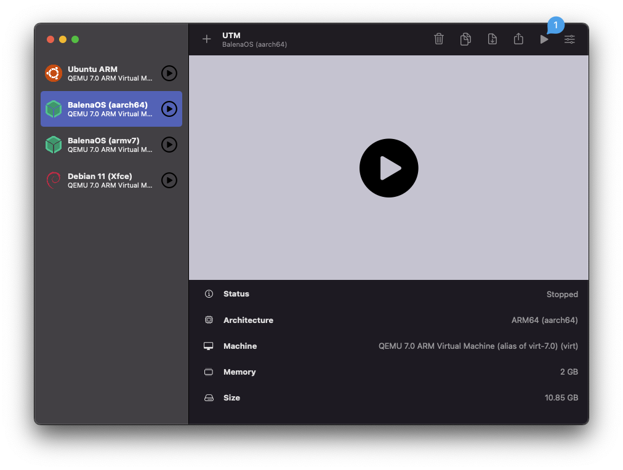
Task: Share the selected VM via share icon
Action: point(518,39)
